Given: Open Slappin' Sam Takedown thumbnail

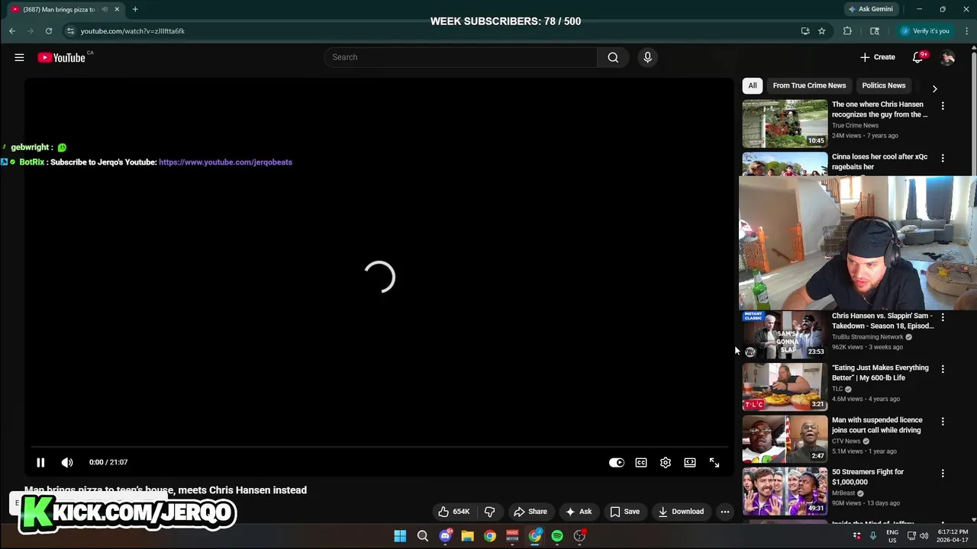Looking at the screenshot, I should pyautogui.click(x=785, y=335).
